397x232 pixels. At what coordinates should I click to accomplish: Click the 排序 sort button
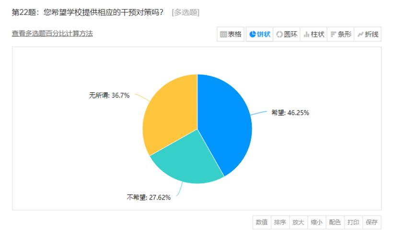(x=280, y=222)
